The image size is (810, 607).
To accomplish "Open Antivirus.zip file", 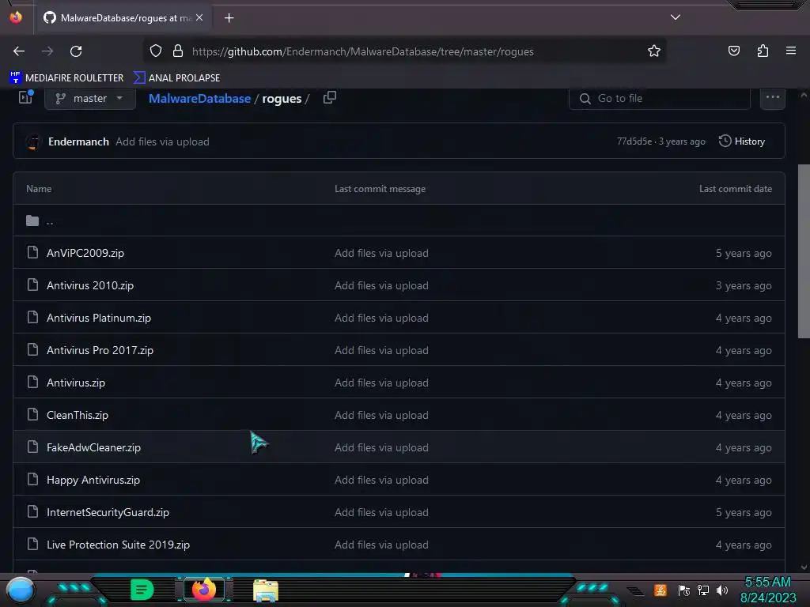I will pos(75,383).
